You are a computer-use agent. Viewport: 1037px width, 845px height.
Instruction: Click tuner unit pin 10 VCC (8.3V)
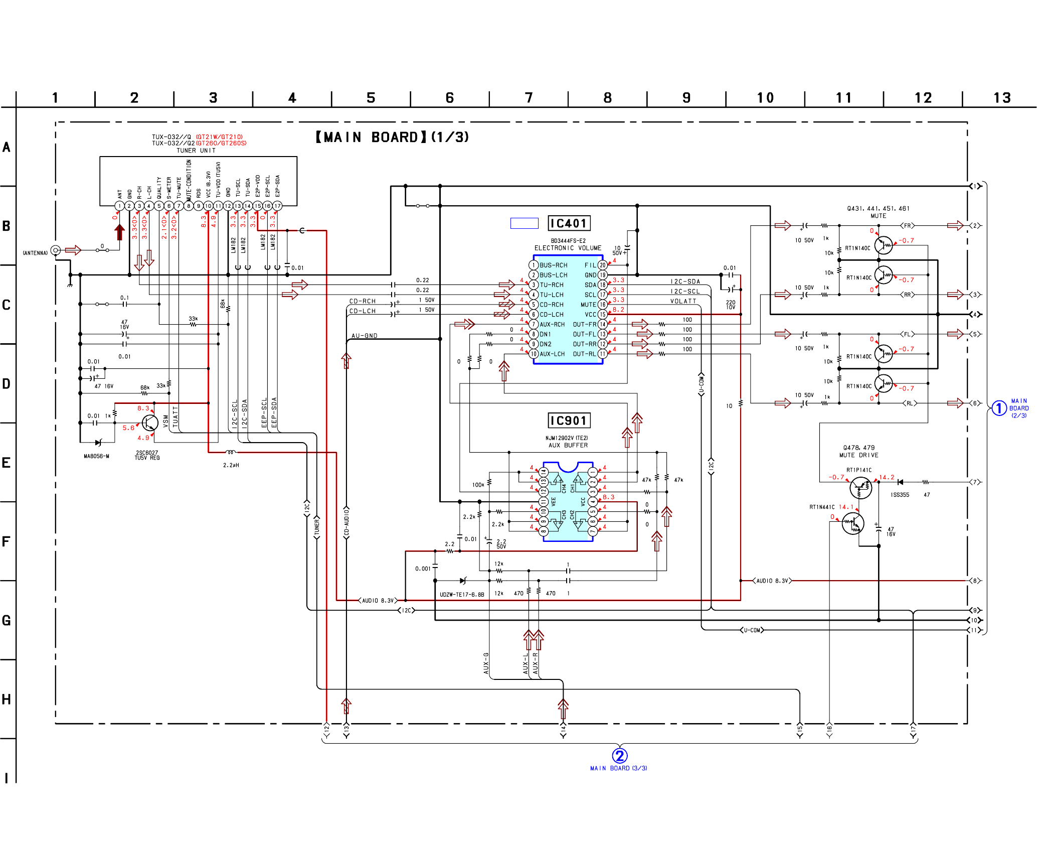click(x=208, y=206)
